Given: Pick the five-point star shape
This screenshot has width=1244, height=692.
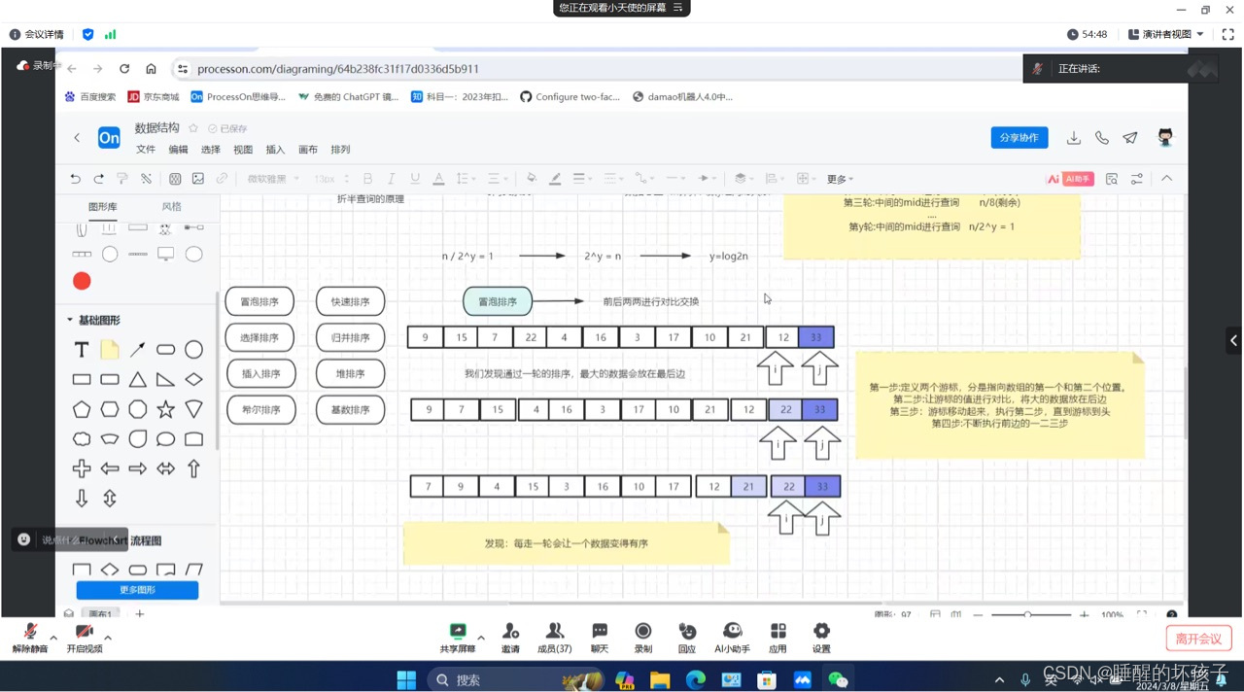Looking at the screenshot, I should 166,409.
